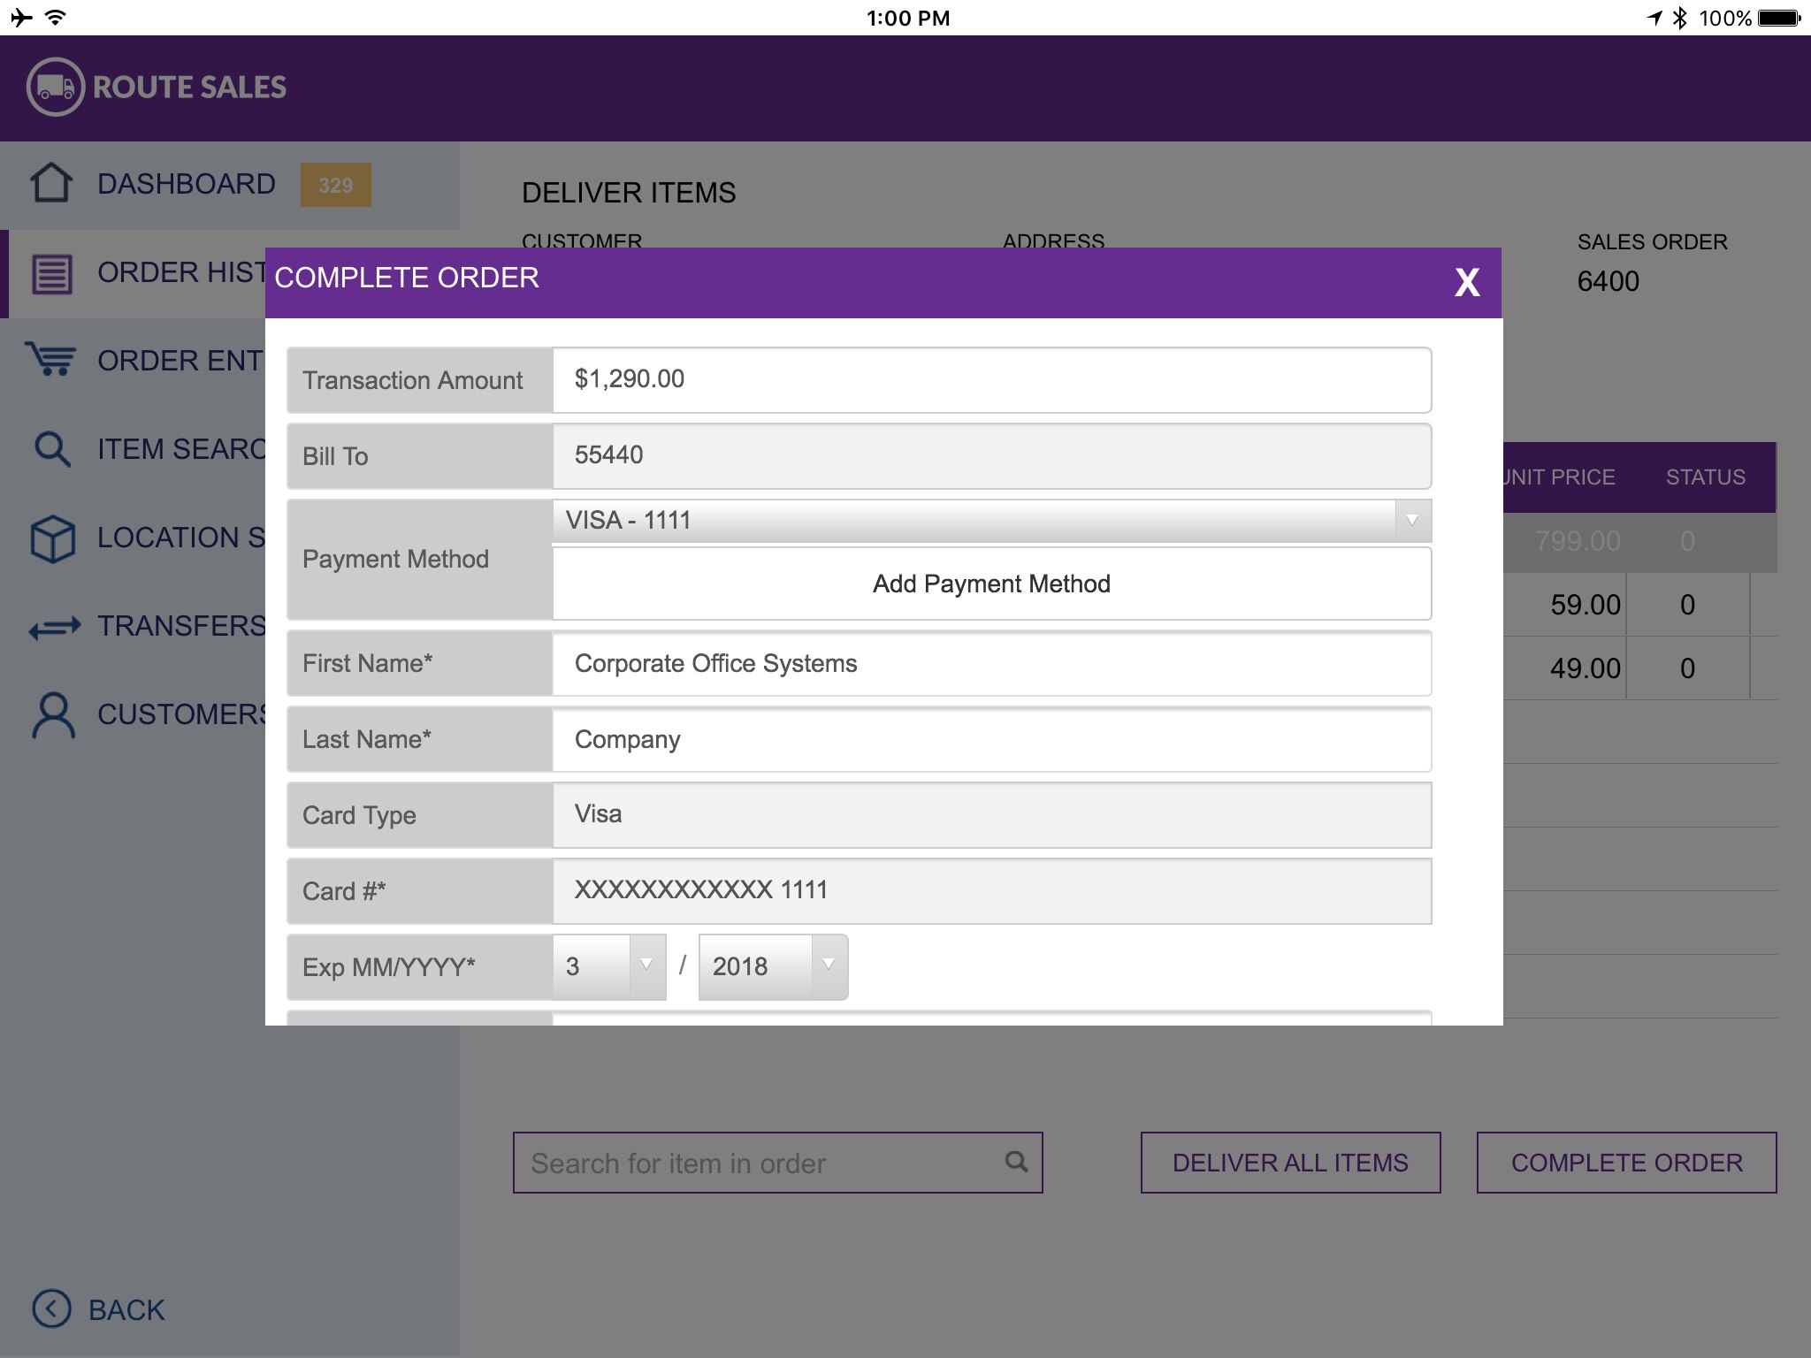Click the Deliver All Items button

[1290, 1163]
